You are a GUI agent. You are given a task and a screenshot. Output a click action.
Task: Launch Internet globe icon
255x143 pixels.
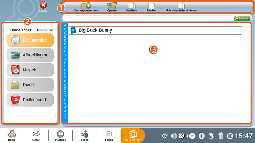point(60,136)
